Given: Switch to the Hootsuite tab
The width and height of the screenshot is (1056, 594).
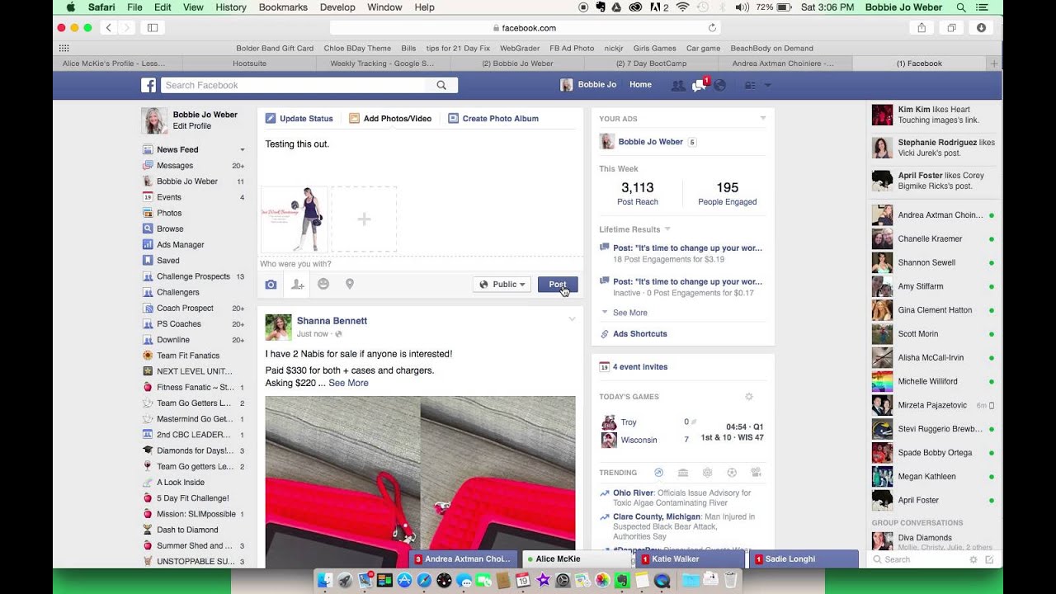Looking at the screenshot, I should click(250, 64).
